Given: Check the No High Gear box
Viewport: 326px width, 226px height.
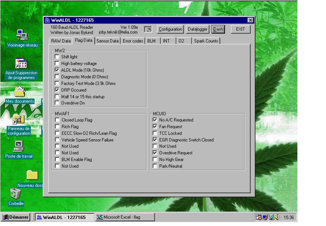Looking at the screenshot, I should tap(155, 159).
